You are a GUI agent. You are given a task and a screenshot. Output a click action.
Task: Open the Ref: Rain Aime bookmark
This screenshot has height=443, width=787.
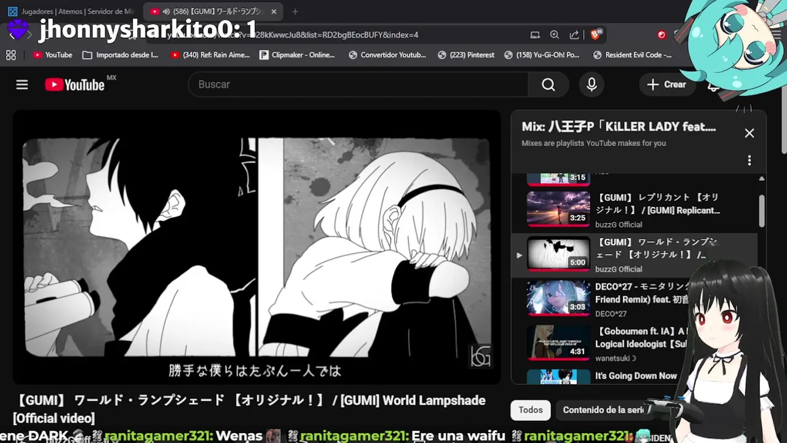coord(210,55)
